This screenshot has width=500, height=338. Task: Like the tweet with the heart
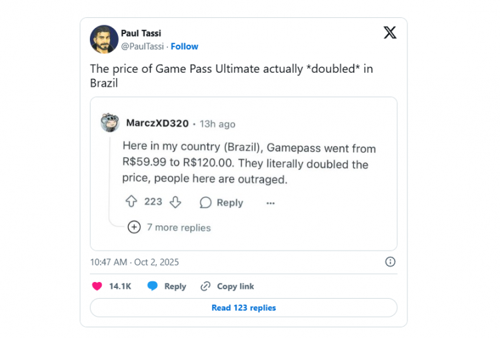97,286
